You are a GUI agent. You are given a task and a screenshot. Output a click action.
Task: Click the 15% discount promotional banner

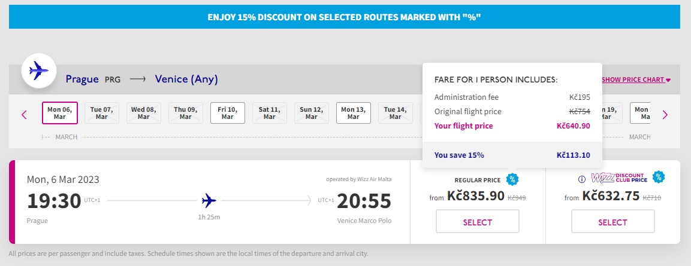(x=345, y=17)
